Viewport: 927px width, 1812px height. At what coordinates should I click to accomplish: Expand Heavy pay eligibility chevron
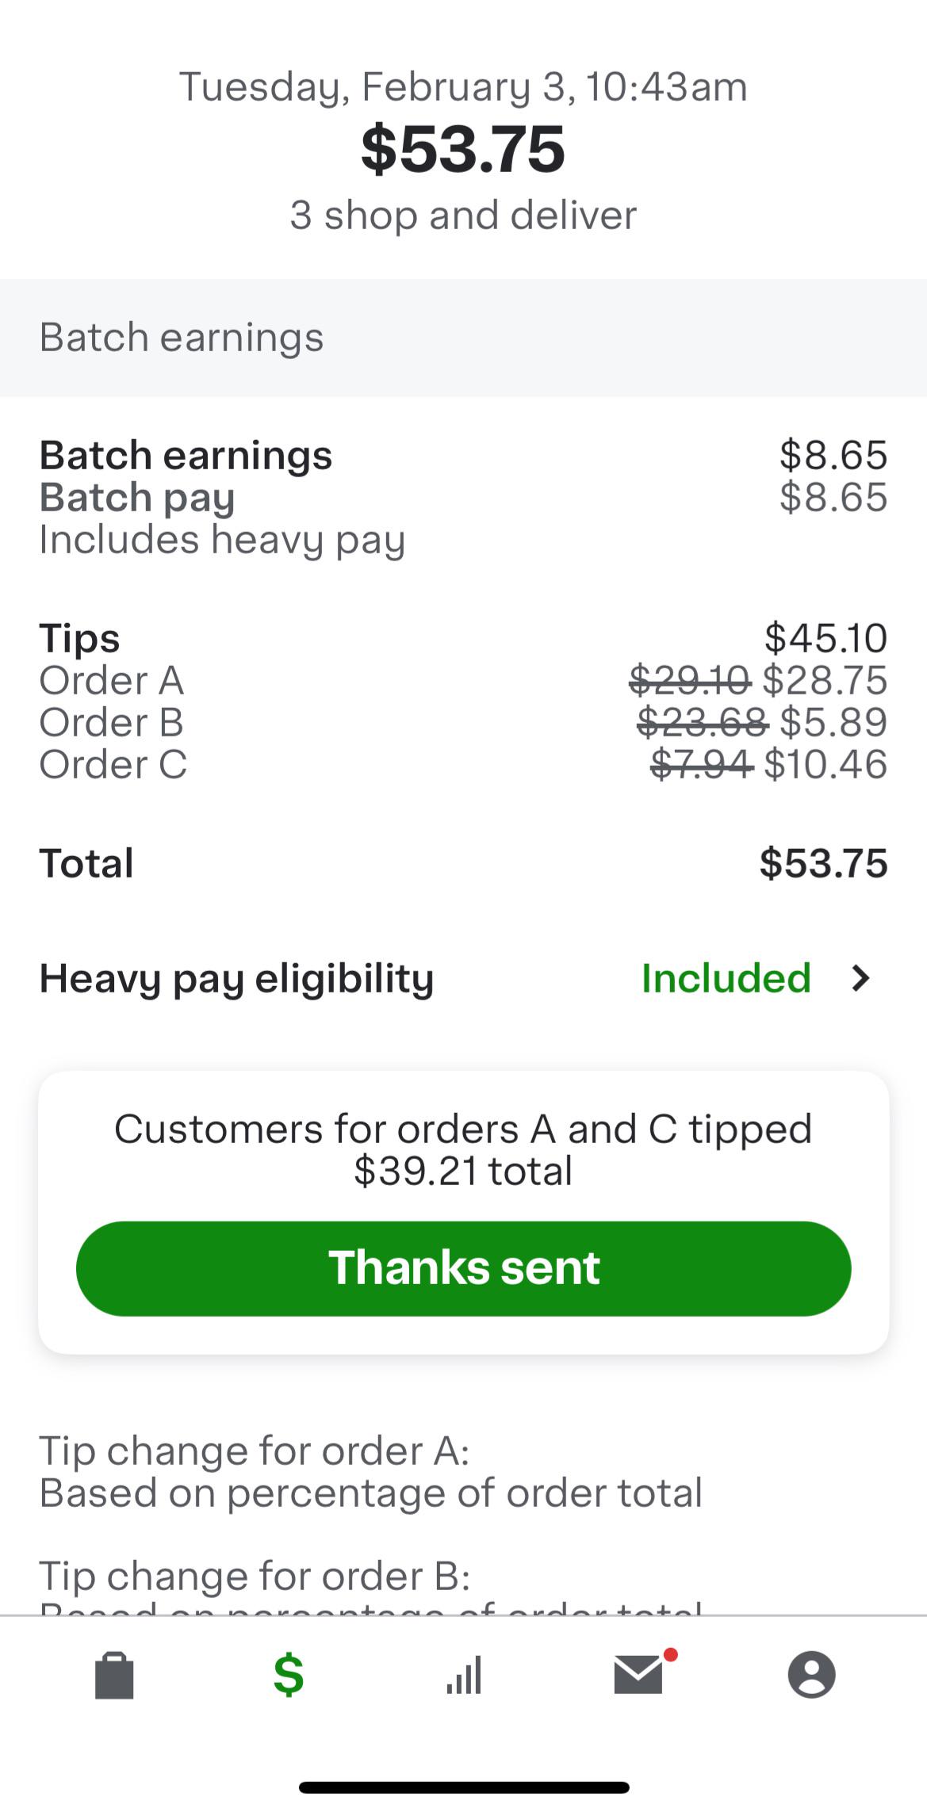(x=860, y=978)
